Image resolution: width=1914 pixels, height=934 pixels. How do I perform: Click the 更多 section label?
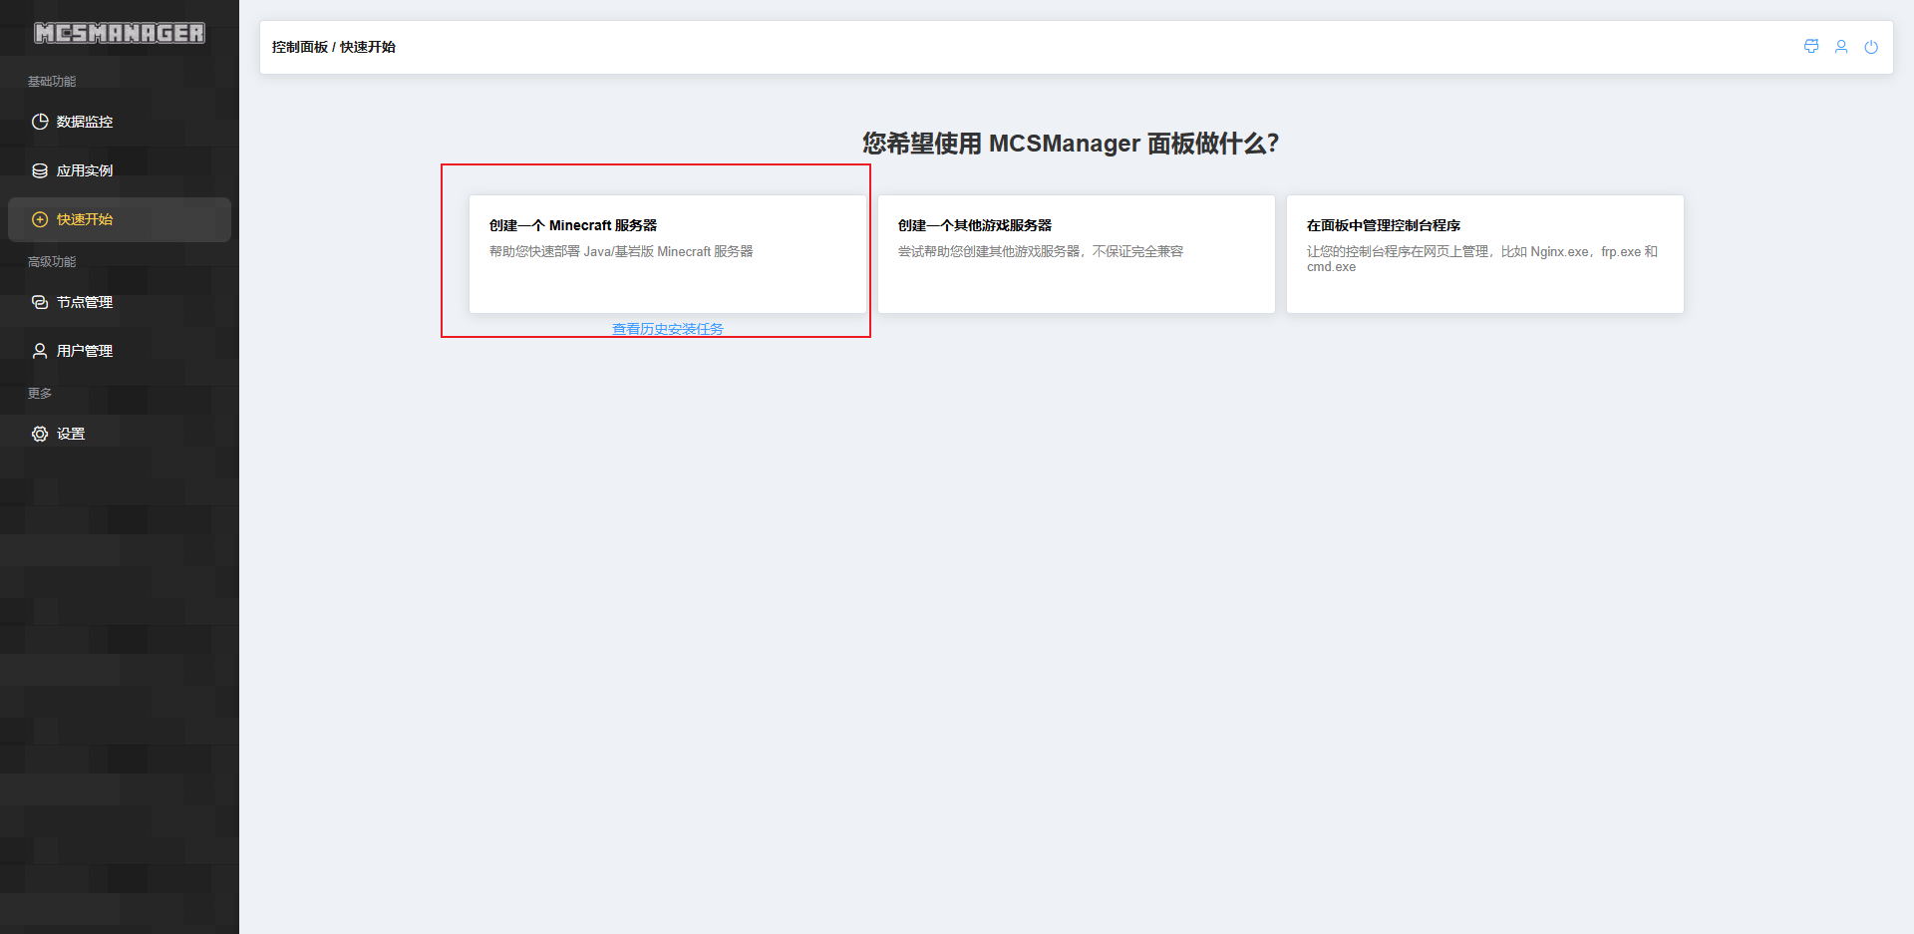point(40,394)
